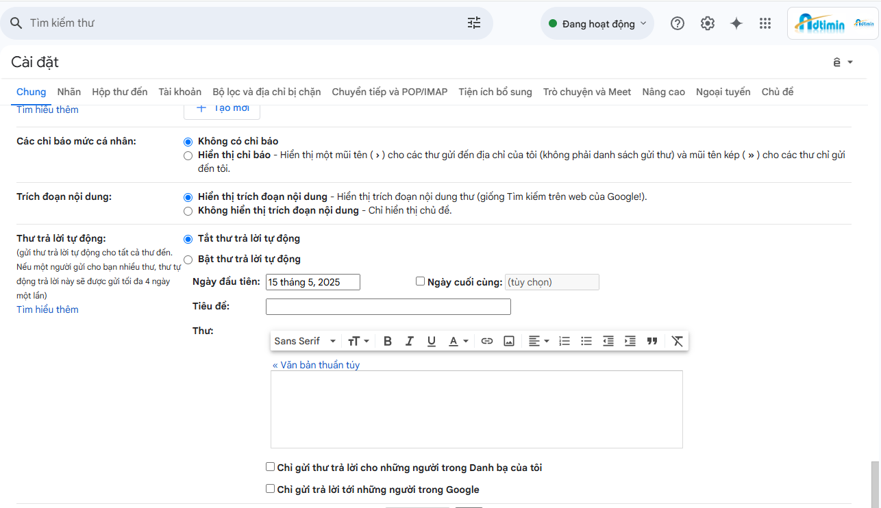Insert an image into the message
Screen dimensions: 881x508
tap(509, 341)
